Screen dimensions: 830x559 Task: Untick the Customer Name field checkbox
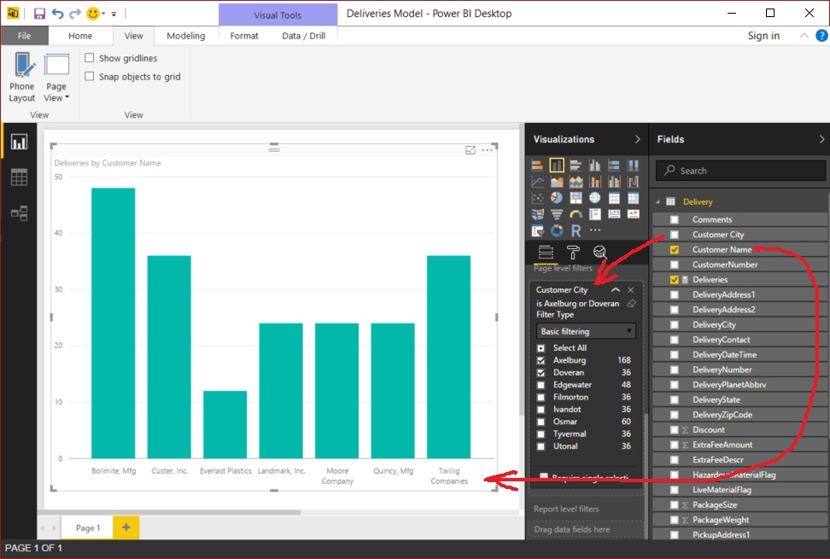(x=675, y=249)
